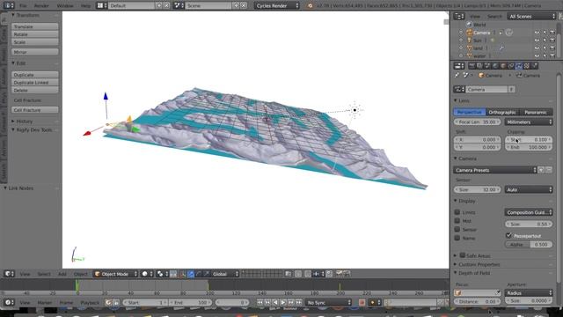Select the Orthographic lens tab

(x=502, y=112)
